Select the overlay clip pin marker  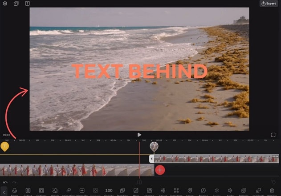tap(154, 147)
